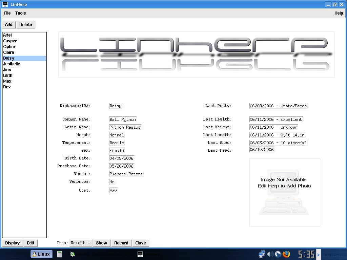Click Last Weight value Unknown
347x260 pixels.
click(x=273, y=127)
